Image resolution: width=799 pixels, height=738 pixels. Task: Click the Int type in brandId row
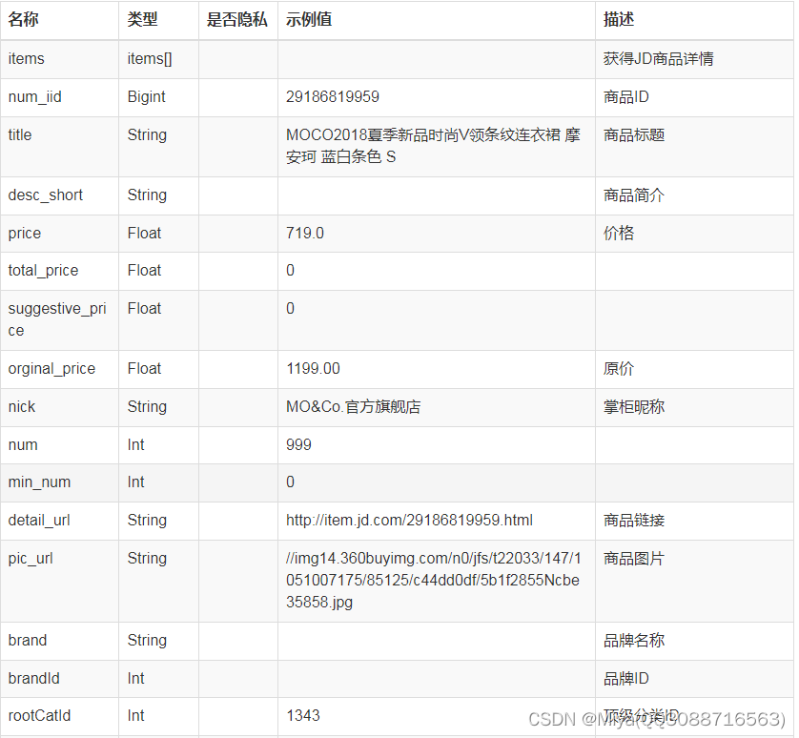(136, 679)
